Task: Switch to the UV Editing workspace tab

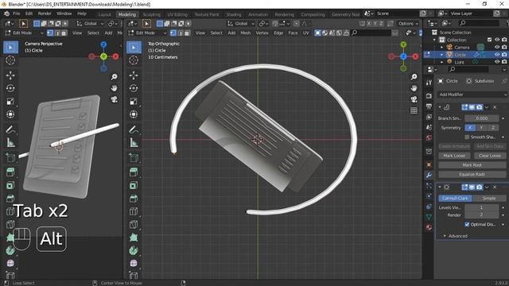Action: coord(177,14)
